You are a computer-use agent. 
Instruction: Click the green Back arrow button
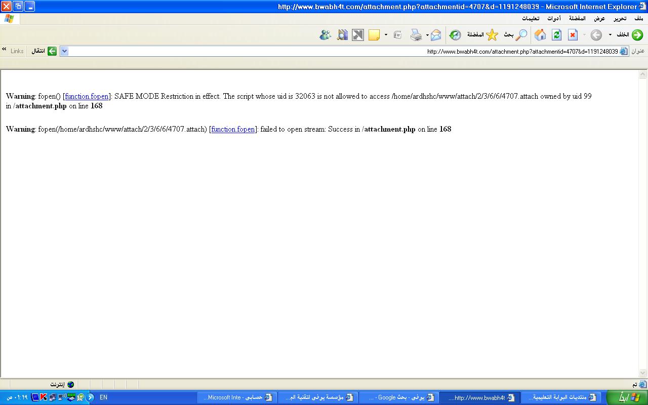pos(637,35)
